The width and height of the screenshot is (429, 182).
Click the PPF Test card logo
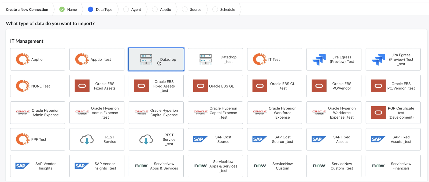(x=23, y=139)
